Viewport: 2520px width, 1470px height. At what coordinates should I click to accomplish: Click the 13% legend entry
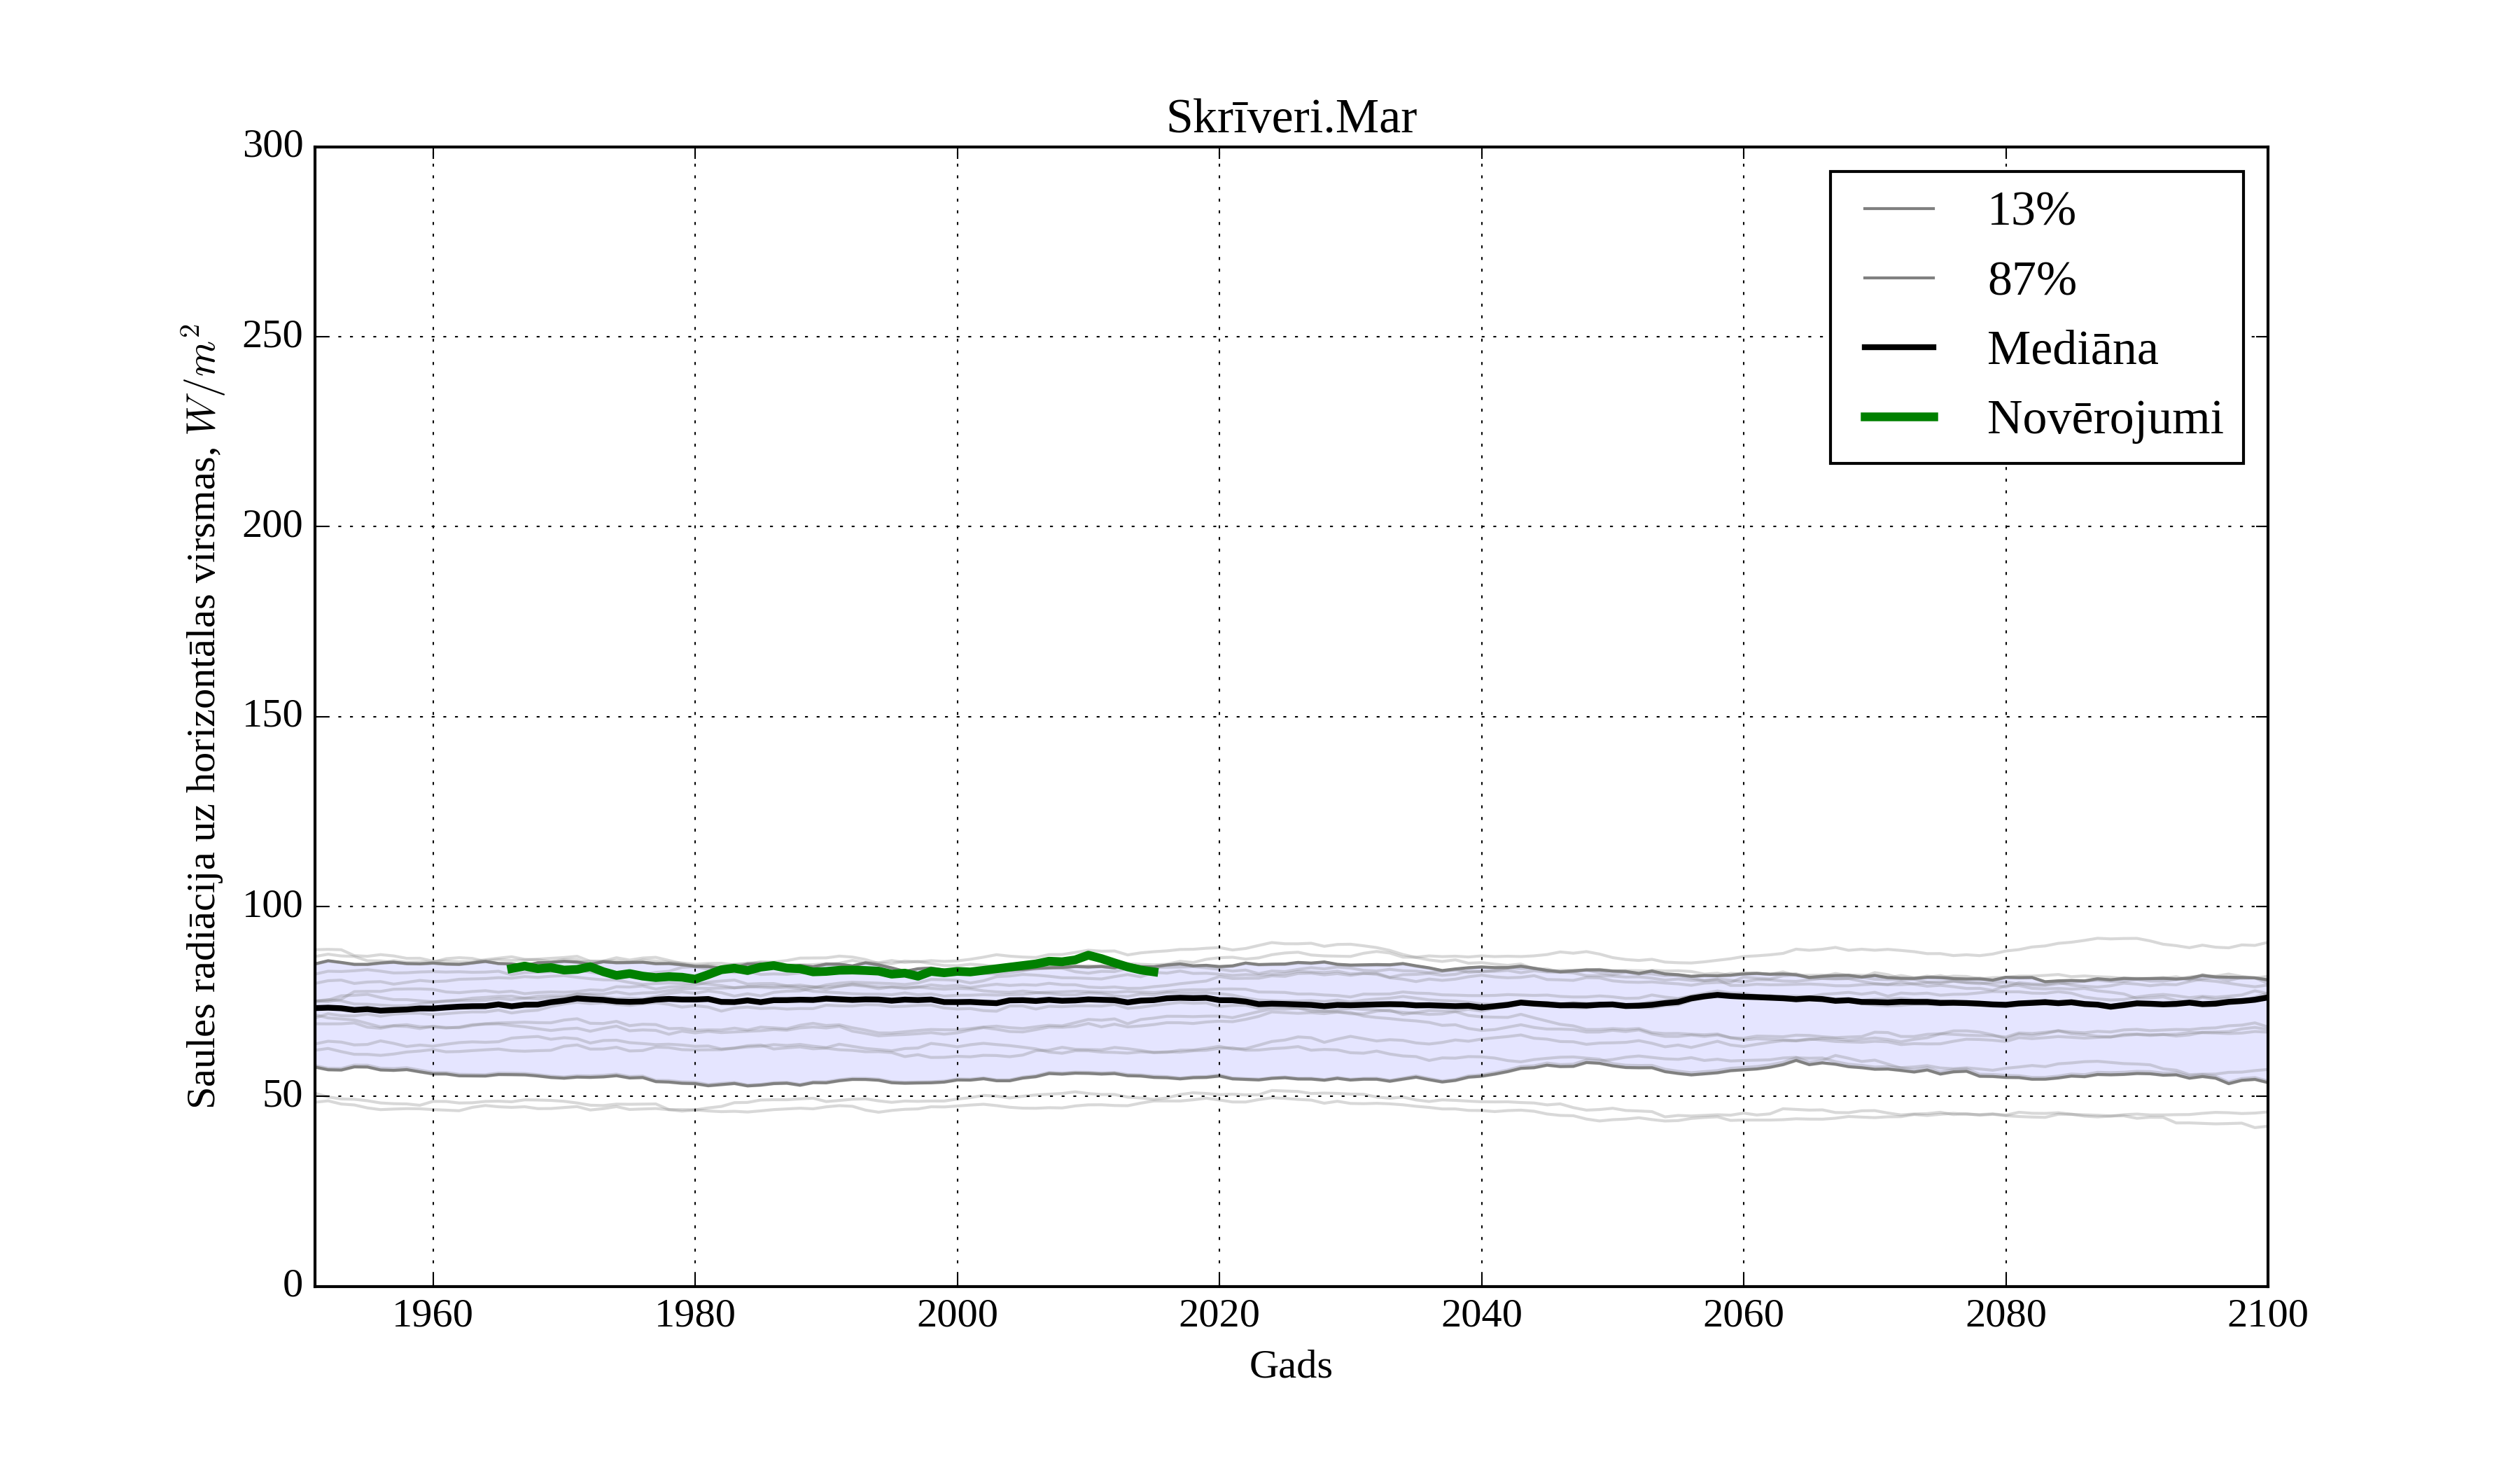click(2030, 210)
